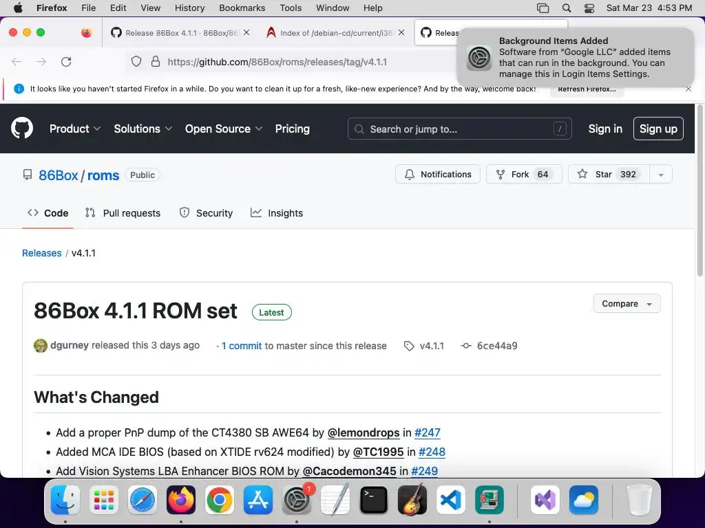Go back with the back arrow
Viewport: 705px width, 528px height.
(x=17, y=62)
